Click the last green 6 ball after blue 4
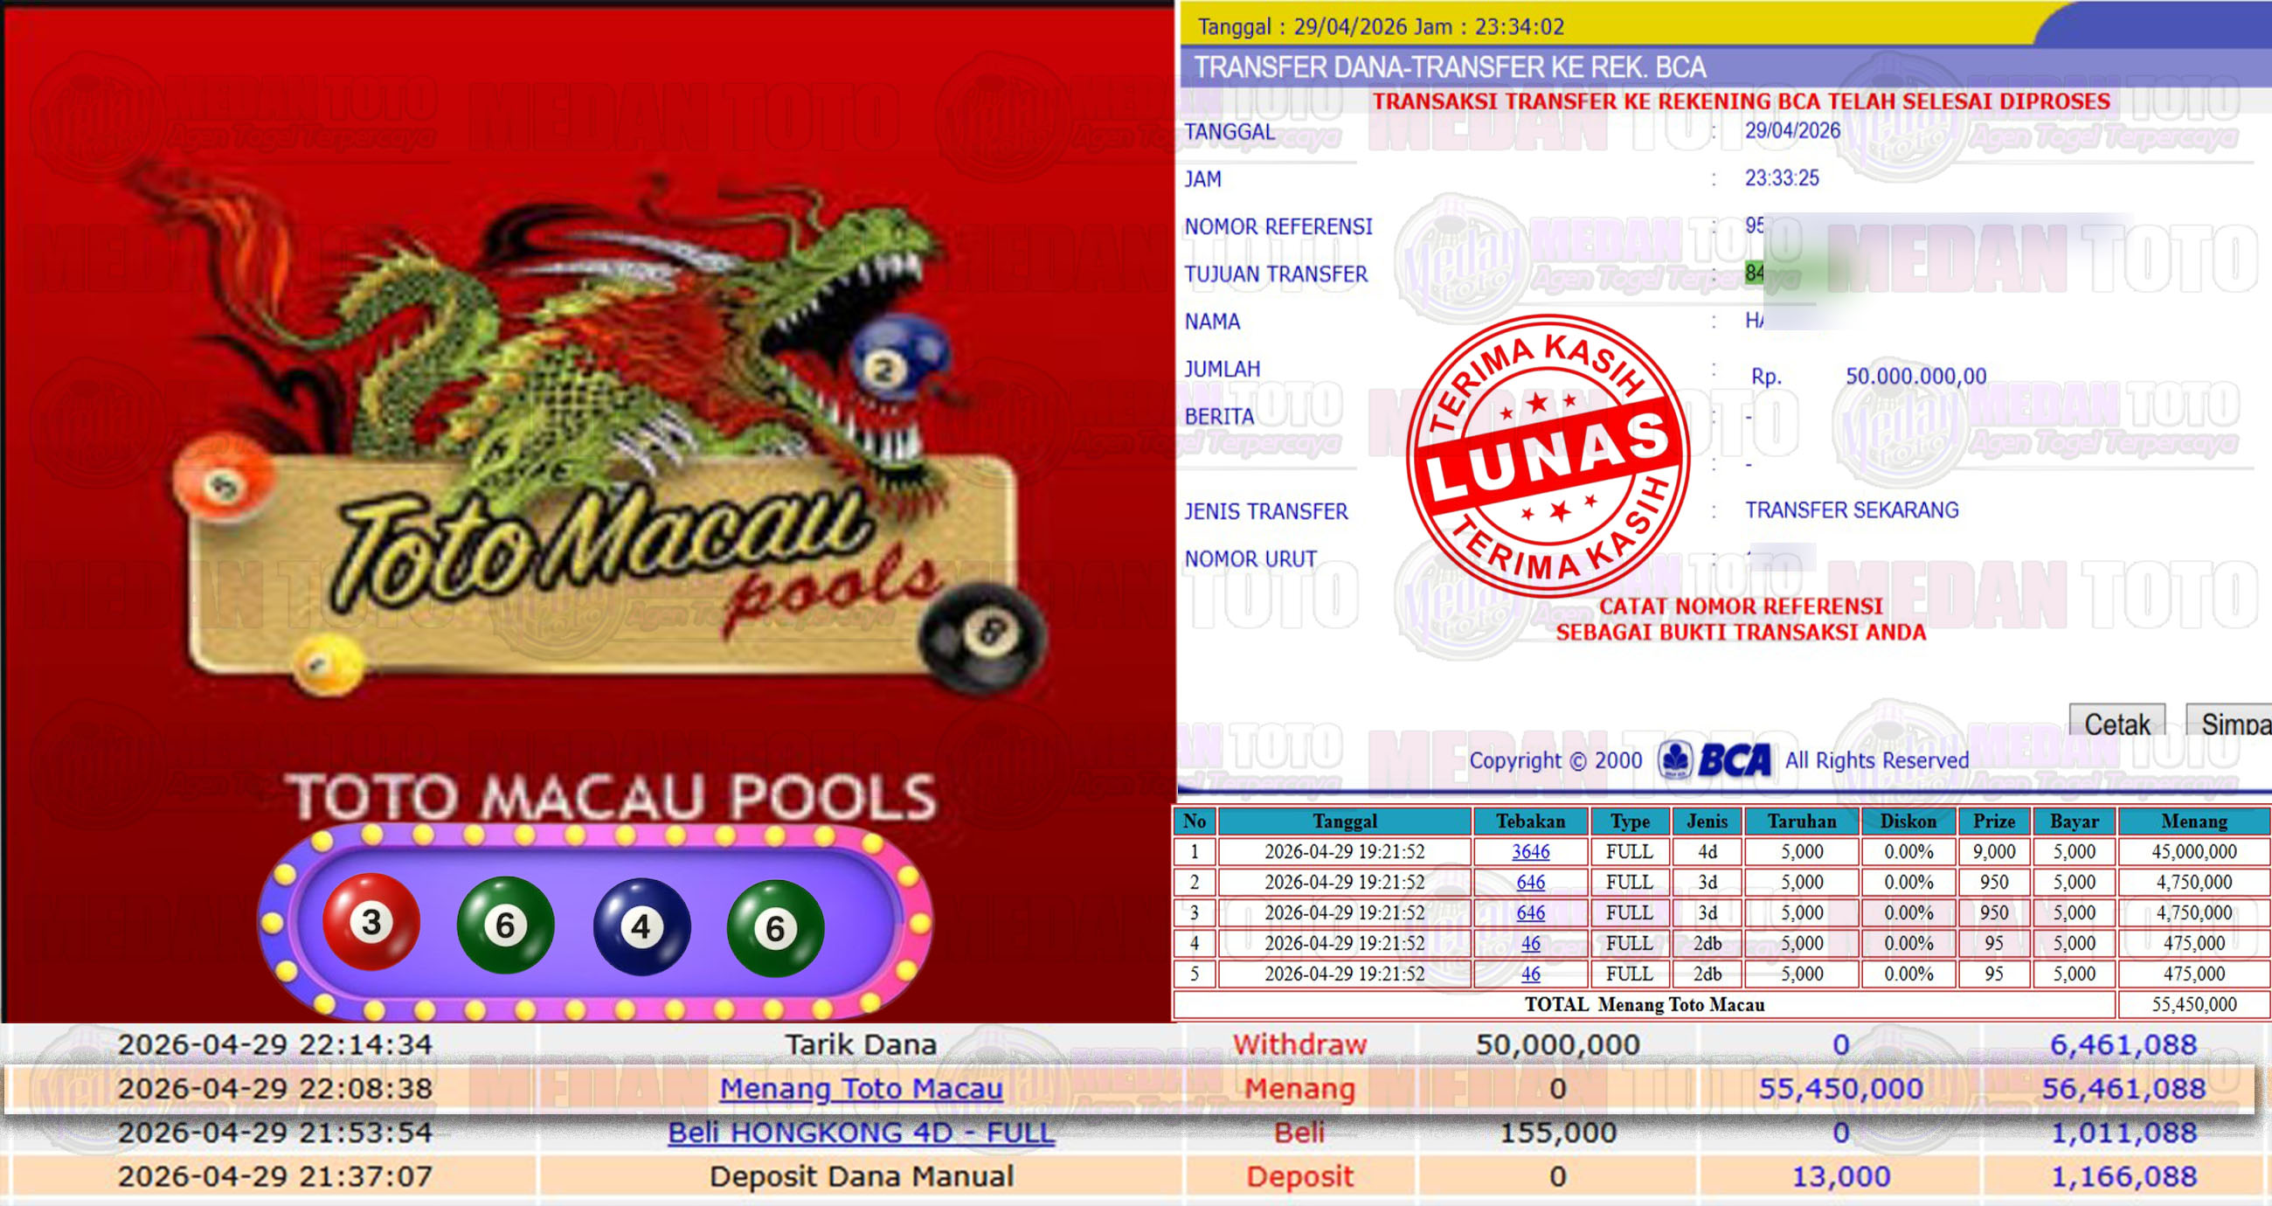 click(775, 928)
